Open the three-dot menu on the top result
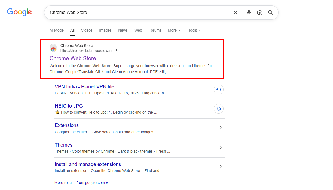The width and height of the screenshot is (333, 190). click(116, 50)
